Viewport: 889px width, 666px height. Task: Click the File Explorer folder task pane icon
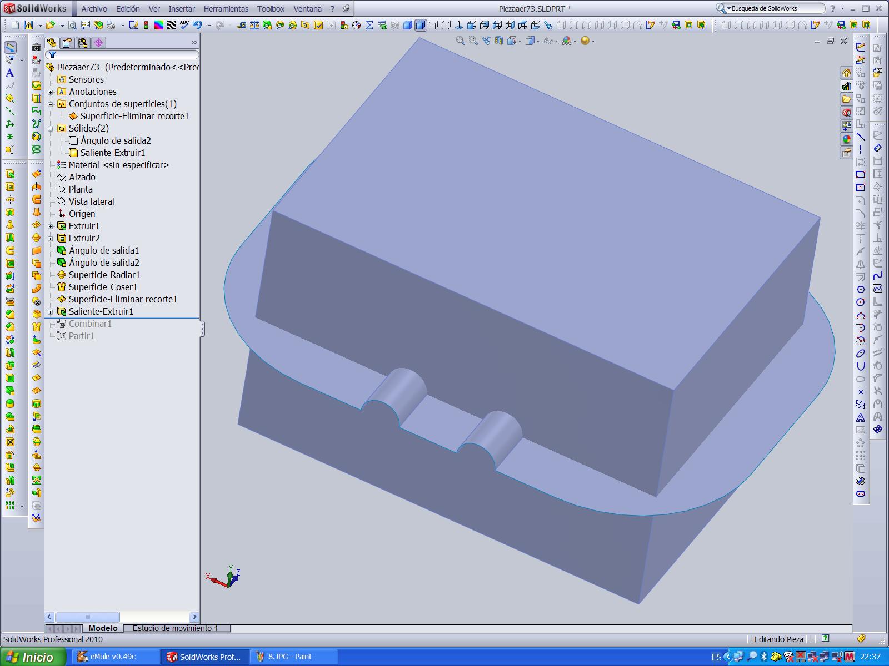(x=846, y=100)
